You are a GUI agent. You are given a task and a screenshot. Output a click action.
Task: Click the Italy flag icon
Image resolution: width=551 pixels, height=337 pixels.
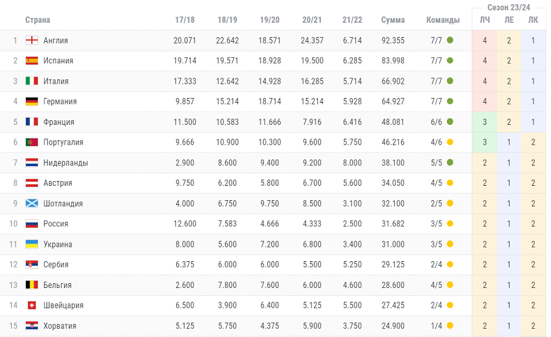tap(32, 81)
